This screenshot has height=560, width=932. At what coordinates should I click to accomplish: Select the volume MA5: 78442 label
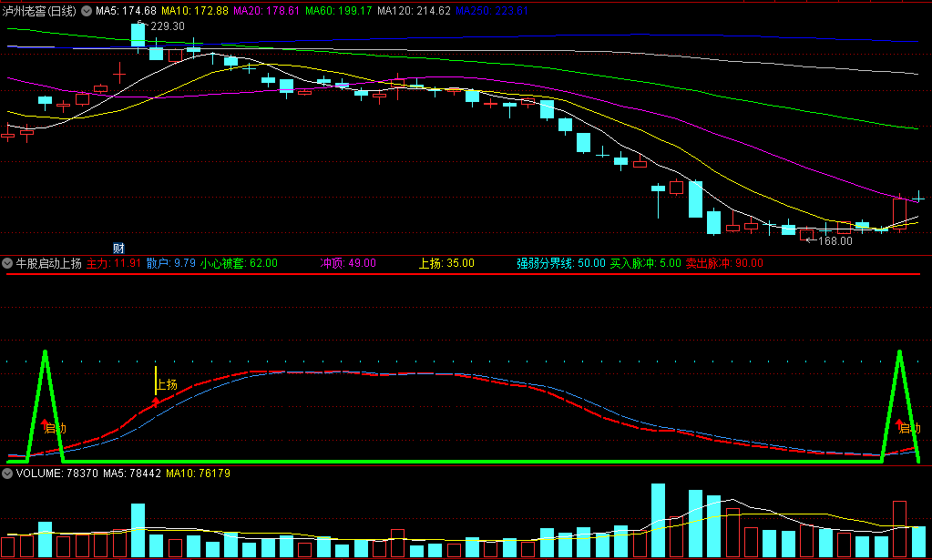pyautogui.click(x=132, y=473)
